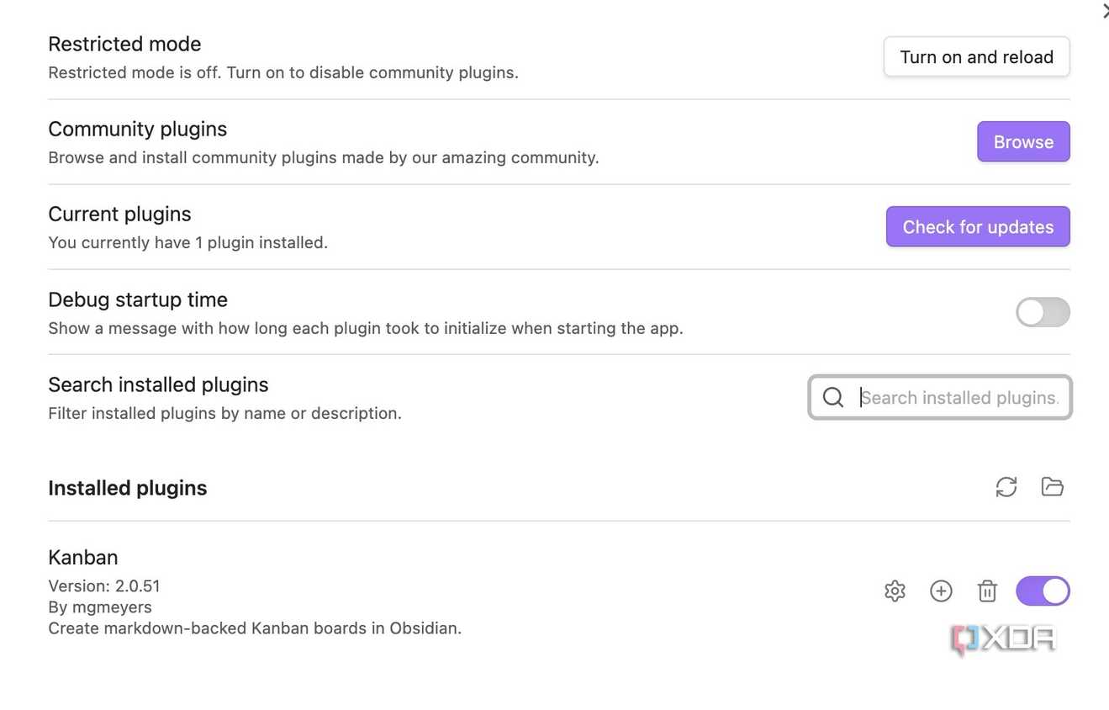Click the Debug startup time label
This screenshot has width=1109, height=710.
(138, 299)
